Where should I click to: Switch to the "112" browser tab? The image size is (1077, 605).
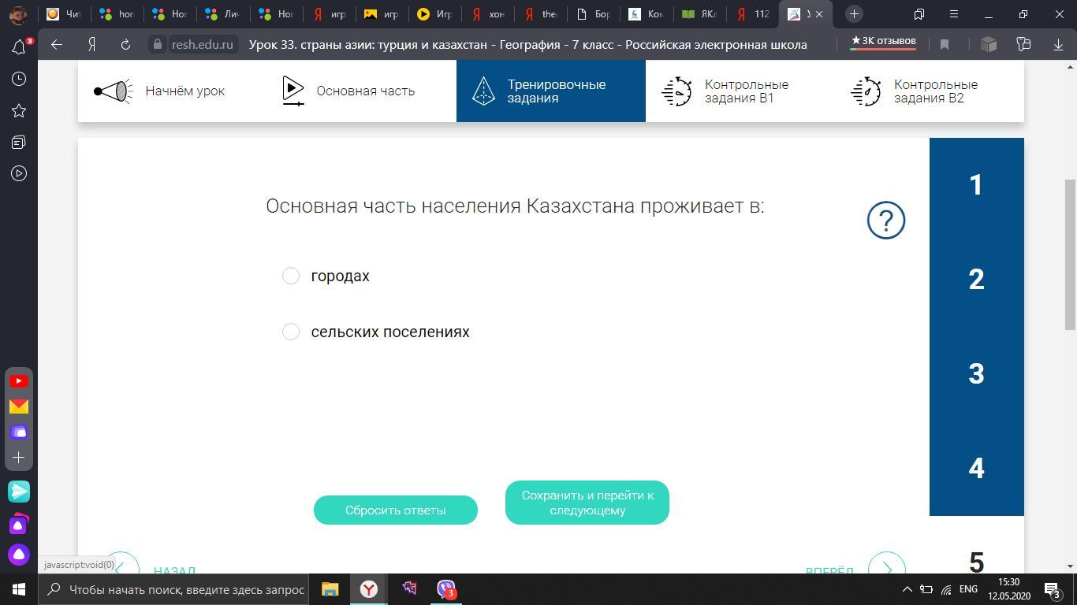pyautogui.click(x=753, y=14)
